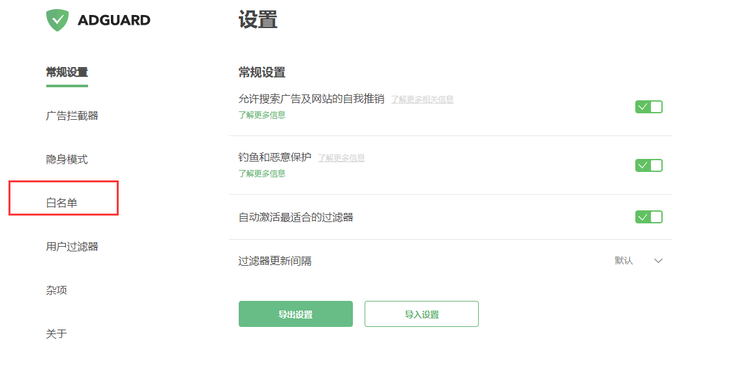
Task: Open green 了解更多信息 link under 允许搜索广告
Action: pos(262,115)
